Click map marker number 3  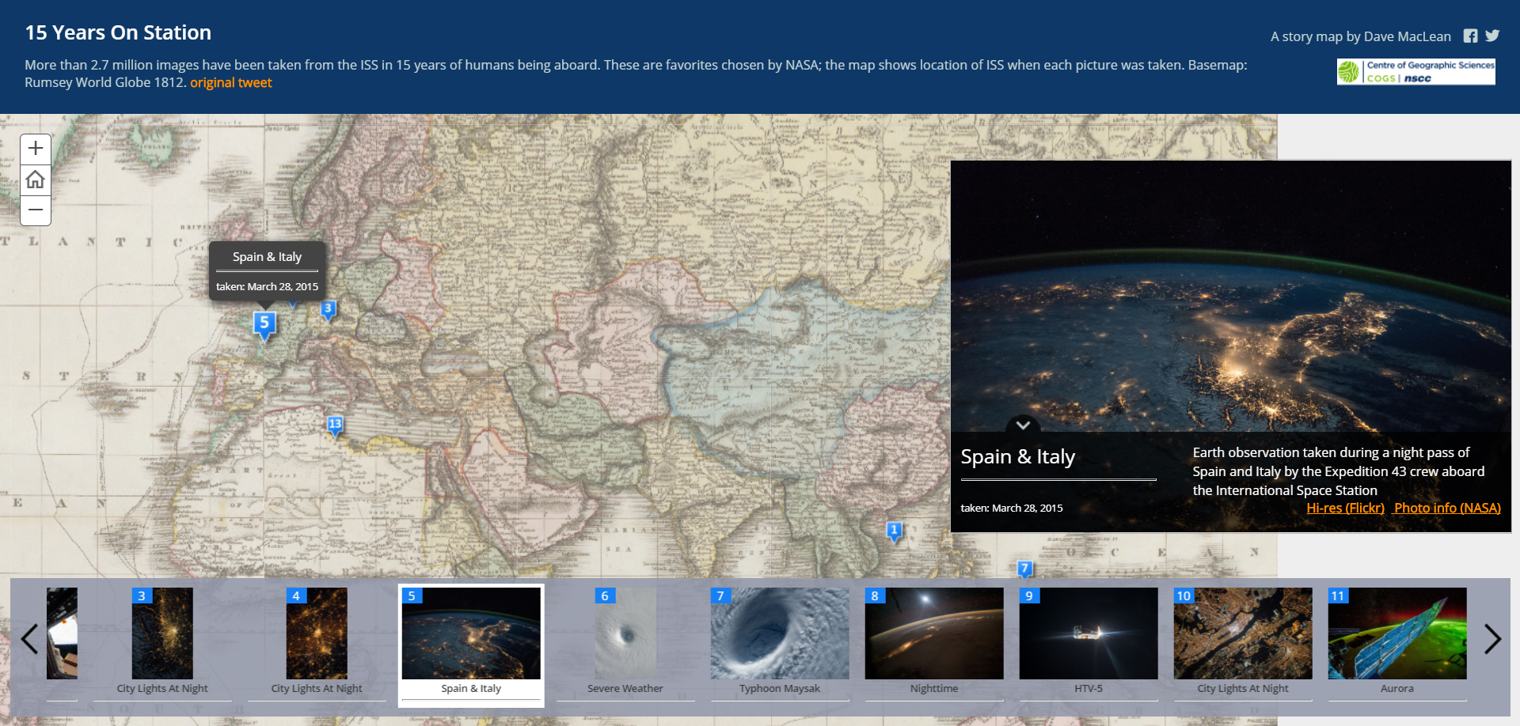(328, 309)
